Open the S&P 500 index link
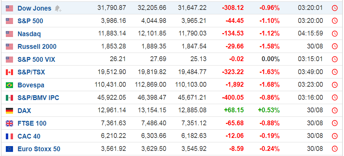 coord(30,21)
